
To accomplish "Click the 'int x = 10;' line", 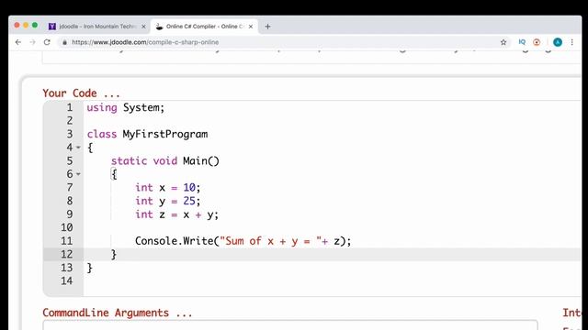I will (167, 187).
